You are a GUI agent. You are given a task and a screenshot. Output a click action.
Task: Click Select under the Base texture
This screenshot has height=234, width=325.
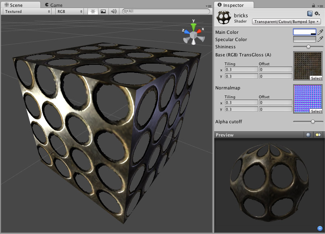tap(317, 78)
